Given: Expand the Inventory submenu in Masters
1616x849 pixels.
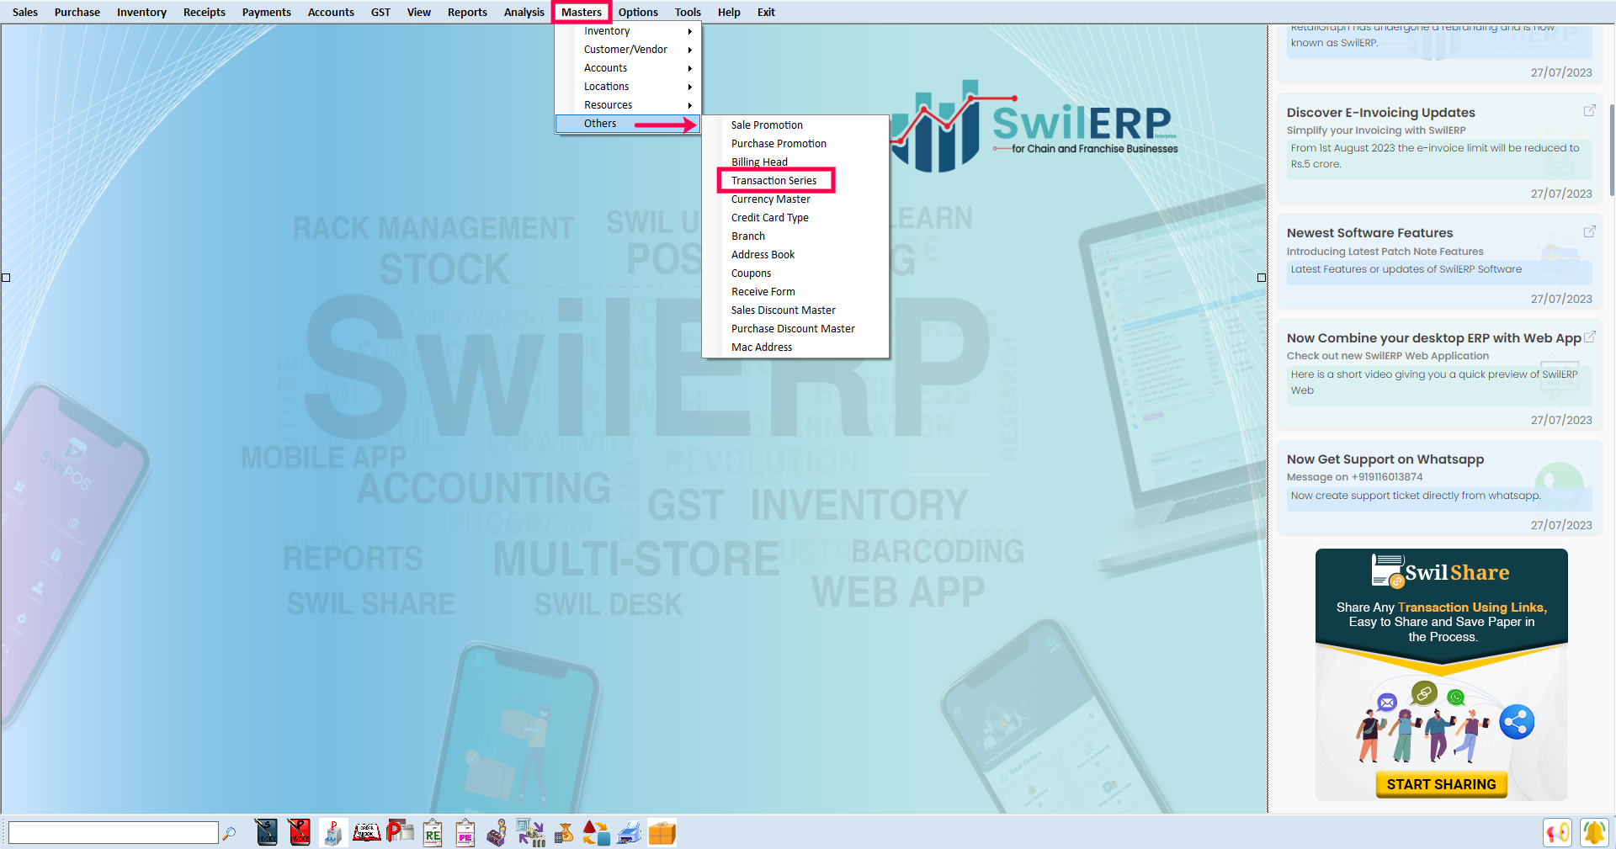Looking at the screenshot, I should [628, 31].
